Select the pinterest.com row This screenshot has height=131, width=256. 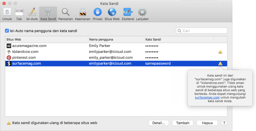point(116,58)
